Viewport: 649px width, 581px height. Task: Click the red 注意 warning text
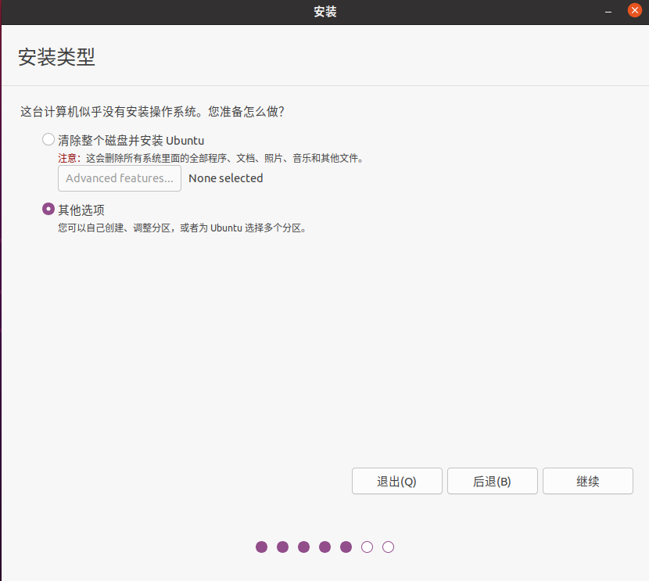(67, 158)
